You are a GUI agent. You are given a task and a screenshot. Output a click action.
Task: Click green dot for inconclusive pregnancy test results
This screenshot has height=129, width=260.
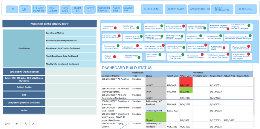point(249,25)
